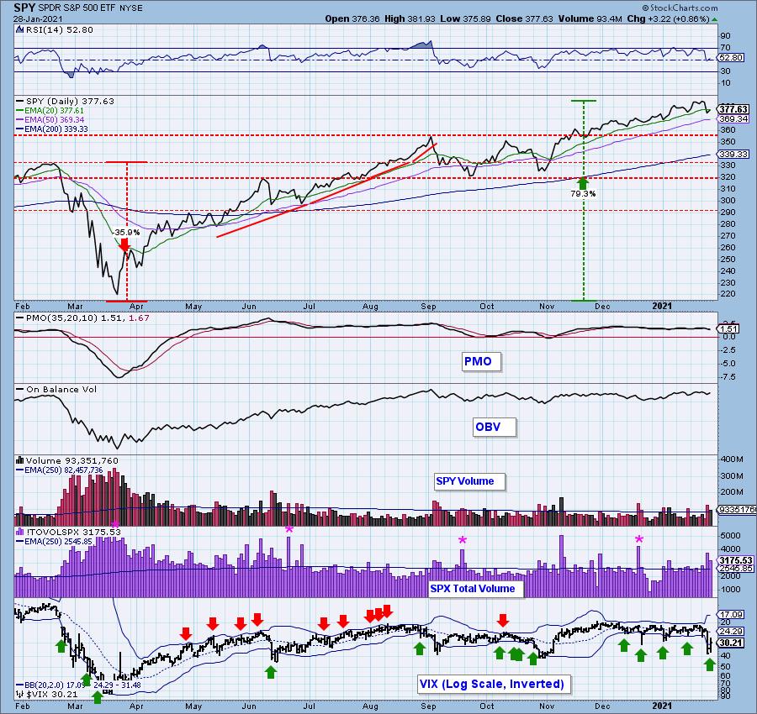Click the RSI(14) legend area icon
Viewport: 757px width, 714px height.
coord(19,29)
